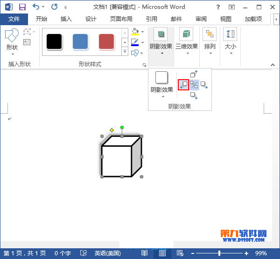This screenshot has height=259, width=280.
Task: Open the 三维效果 ribbon dropdown
Action: [187, 41]
